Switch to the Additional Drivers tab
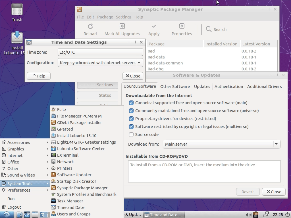Viewport: 291px width, 218px height. 264,87
